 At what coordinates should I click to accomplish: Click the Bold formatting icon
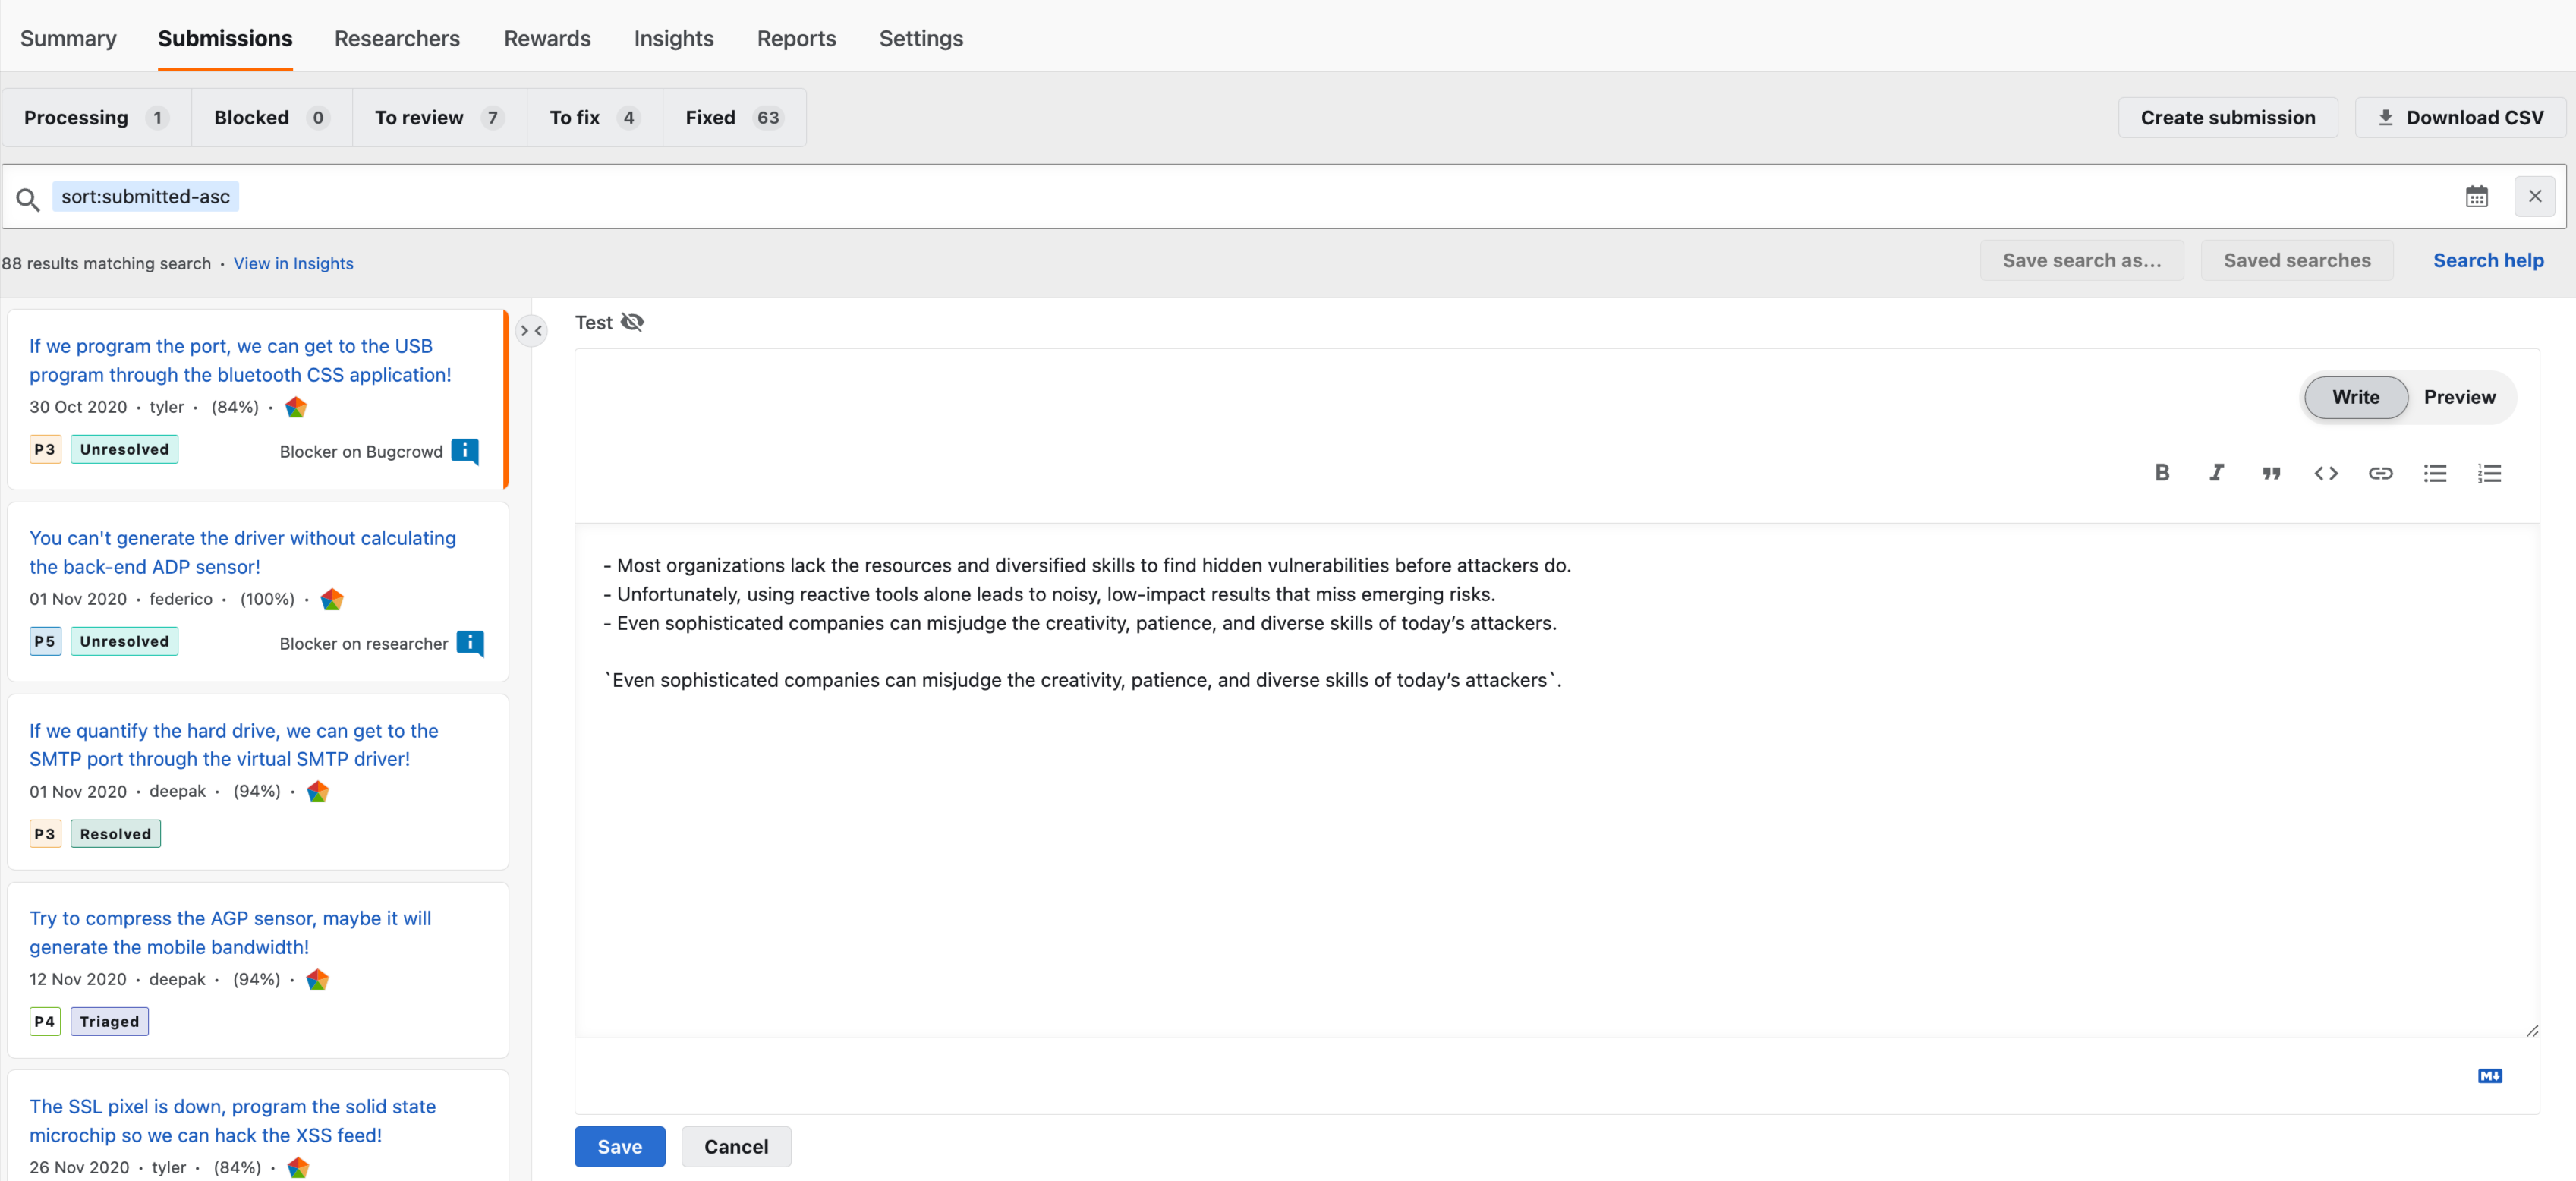click(x=2164, y=473)
